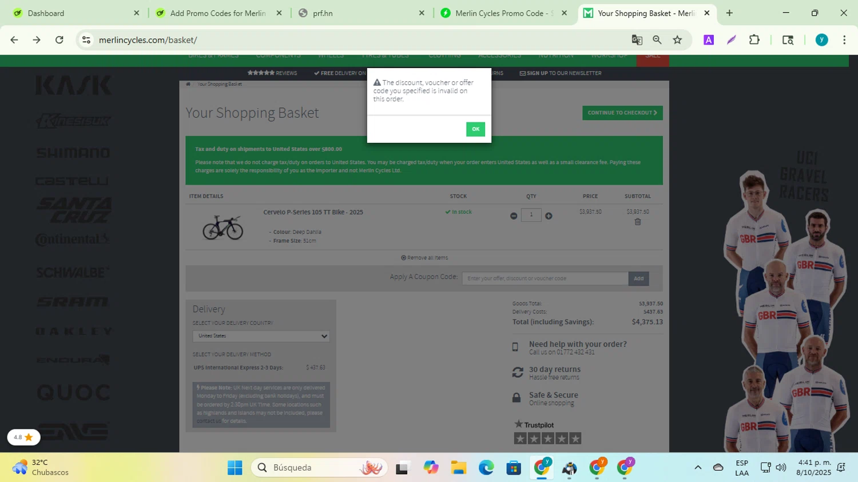This screenshot has width=858, height=482.
Task: Open Task View from taskbar
Action: click(x=402, y=468)
